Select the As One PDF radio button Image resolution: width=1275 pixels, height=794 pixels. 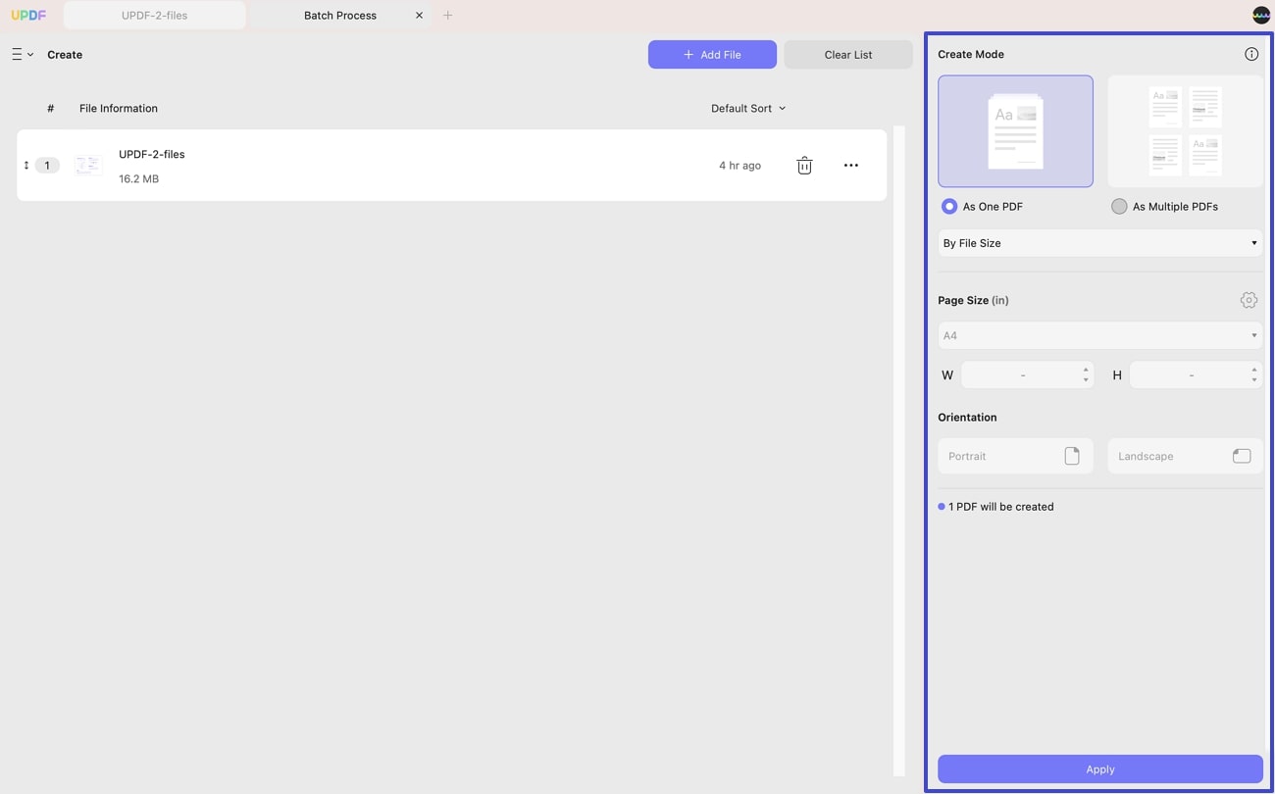949,207
